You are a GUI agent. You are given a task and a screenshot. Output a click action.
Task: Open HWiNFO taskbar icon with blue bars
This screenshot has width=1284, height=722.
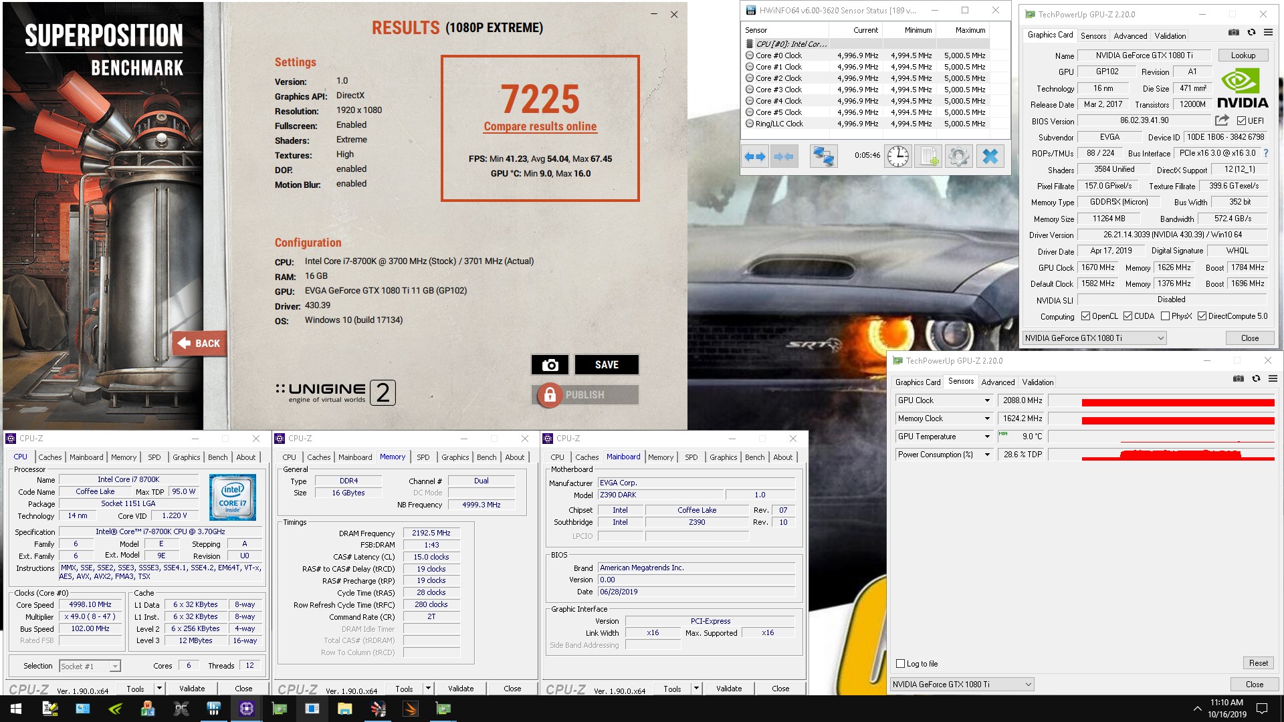tap(213, 709)
